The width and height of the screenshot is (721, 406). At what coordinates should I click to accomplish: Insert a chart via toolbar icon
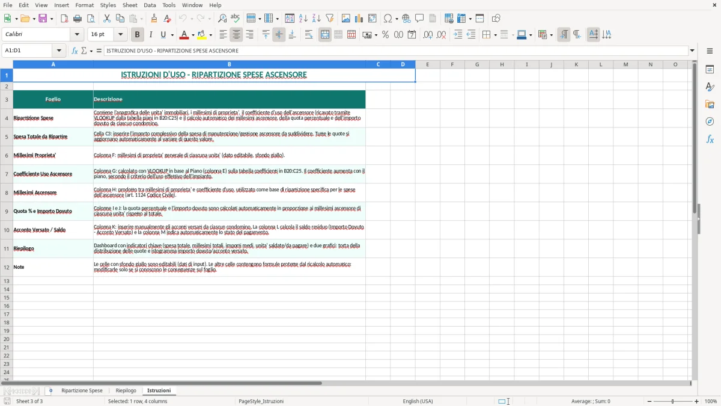(359, 19)
